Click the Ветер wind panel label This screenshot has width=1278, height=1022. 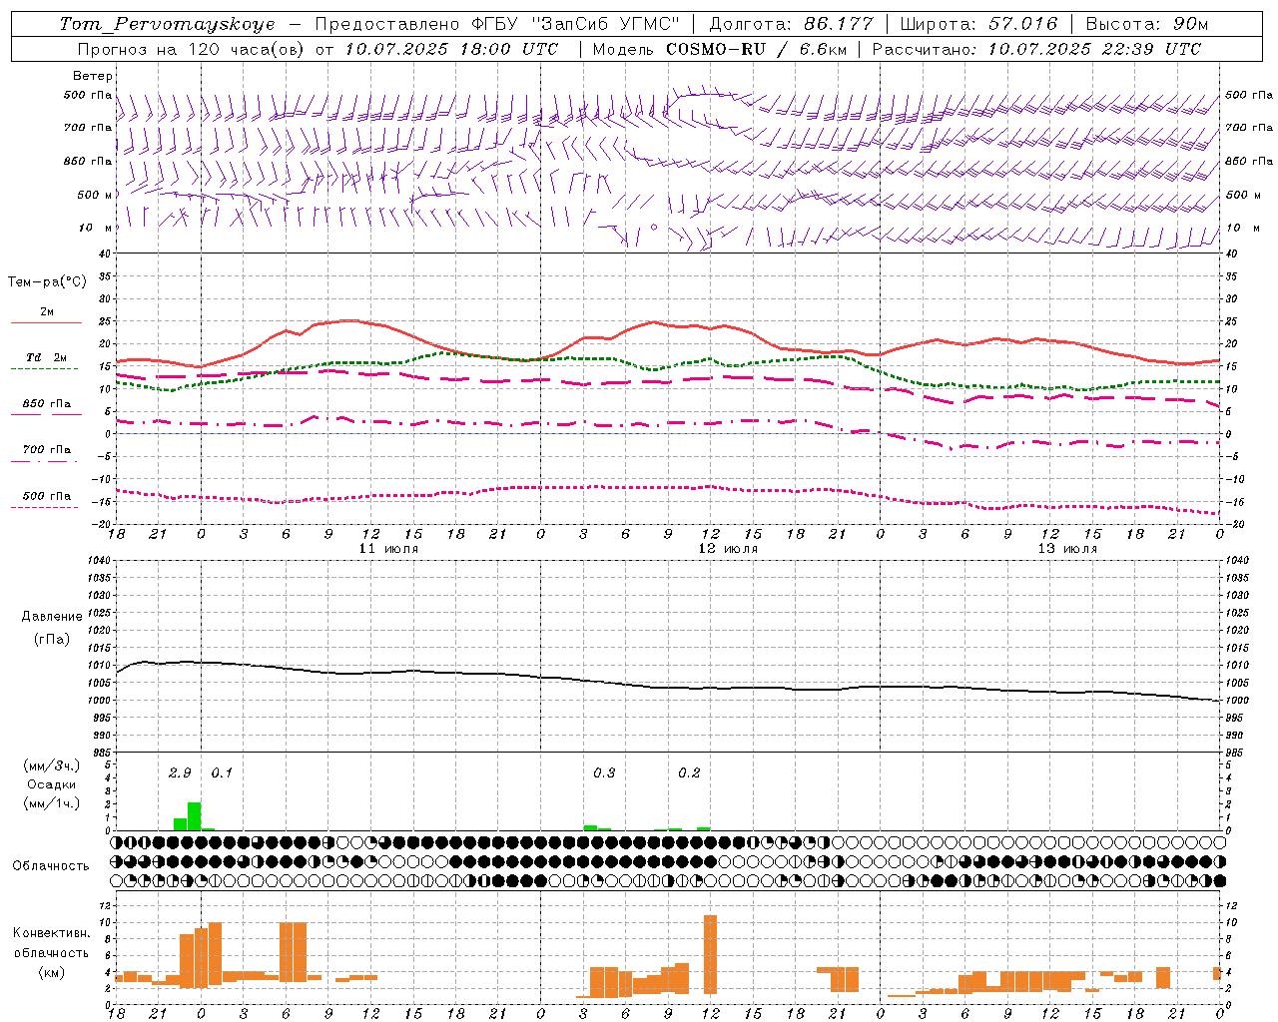(x=93, y=76)
